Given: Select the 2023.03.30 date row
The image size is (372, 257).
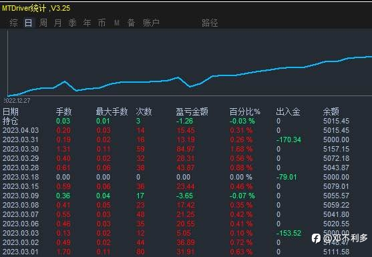Looking at the screenshot, I should (21, 149).
